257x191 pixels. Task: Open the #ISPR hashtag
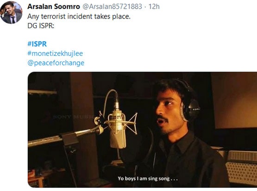point(37,44)
